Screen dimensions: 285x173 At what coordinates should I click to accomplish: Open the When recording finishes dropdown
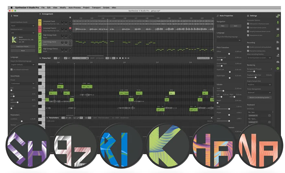259,58
